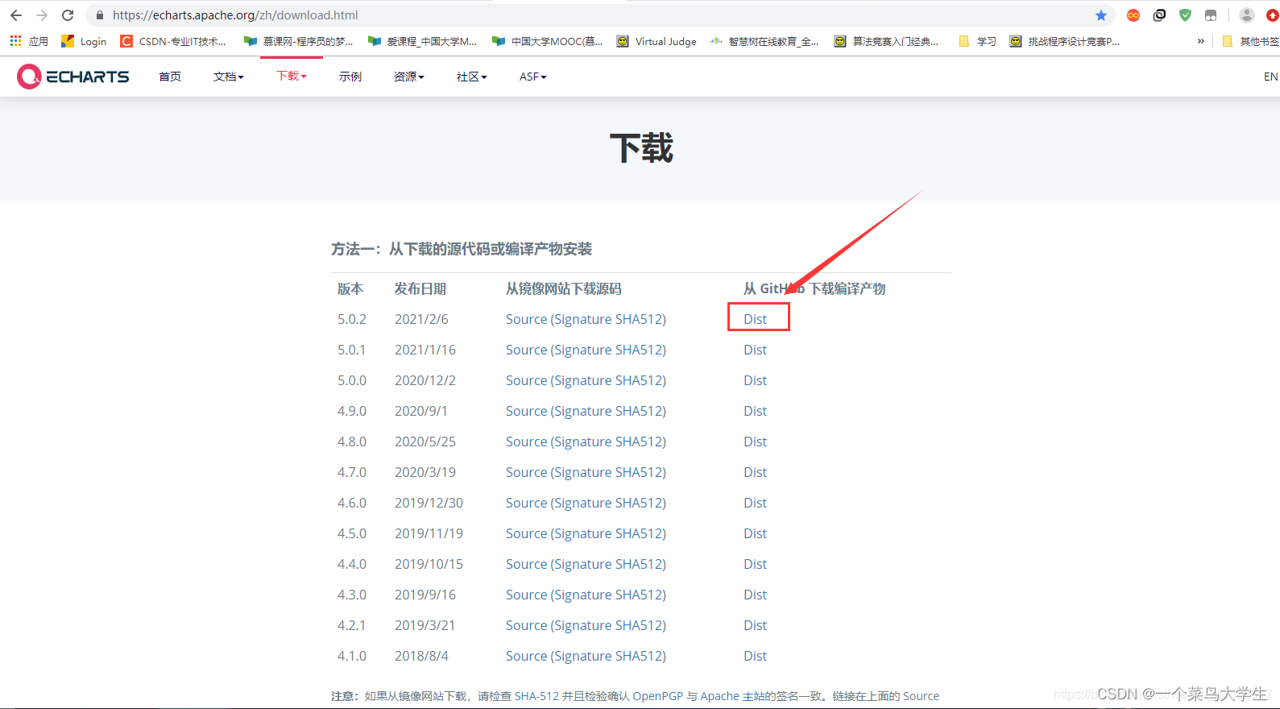The width and height of the screenshot is (1280, 709).
Task: Switch language with the EN link
Action: 1270,77
